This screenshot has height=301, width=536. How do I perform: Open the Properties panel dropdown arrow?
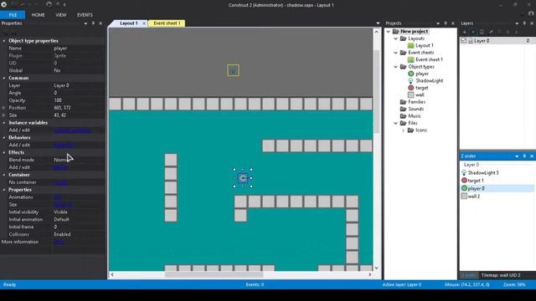pos(85,23)
